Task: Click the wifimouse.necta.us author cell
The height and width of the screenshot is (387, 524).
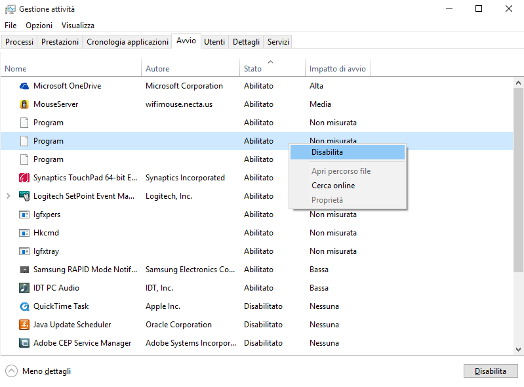Action: point(179,104)
